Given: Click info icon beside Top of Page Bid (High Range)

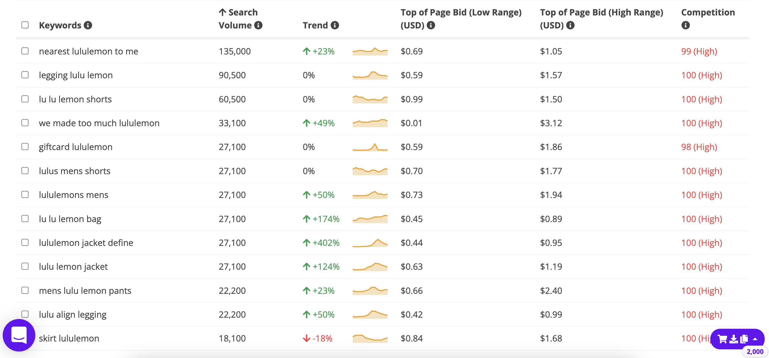Looking at the screenshot, I should coord(570,25).
